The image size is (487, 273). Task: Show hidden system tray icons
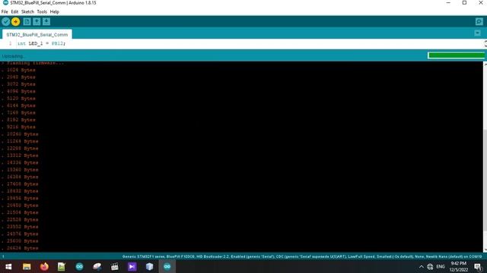[421, 266]
